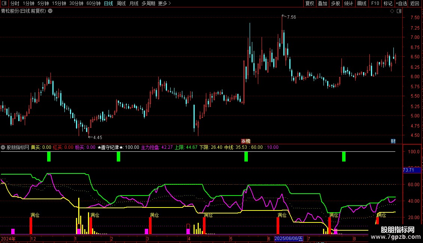Add stock to watchlist via +自选
Viewport: 423px width, 243px height.
401,4
